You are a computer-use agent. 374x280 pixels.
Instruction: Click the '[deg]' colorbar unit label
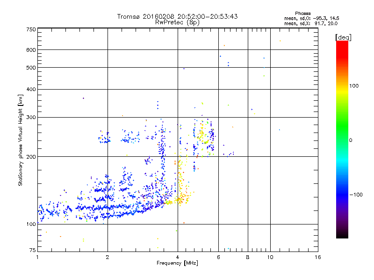click(343, 37)
